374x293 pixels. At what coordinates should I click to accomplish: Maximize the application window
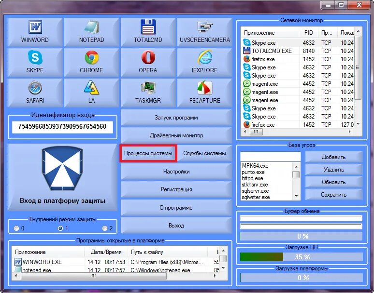pos(341,5)
